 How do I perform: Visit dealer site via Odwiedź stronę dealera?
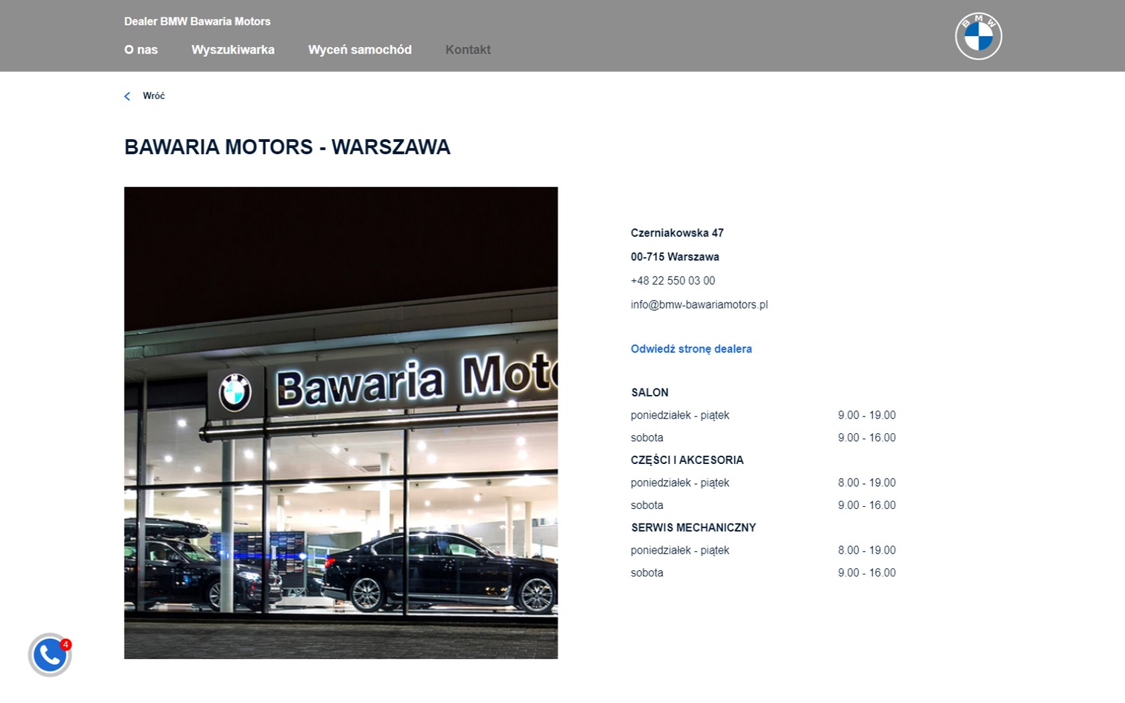point(690,349)
